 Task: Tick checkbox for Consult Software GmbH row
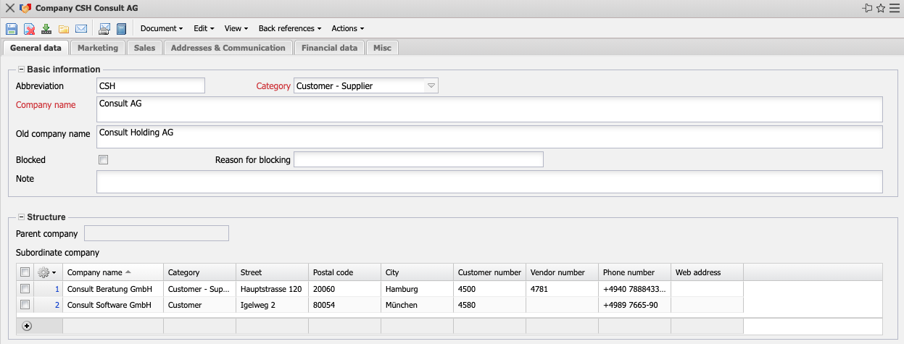click(x=25, y=305)
